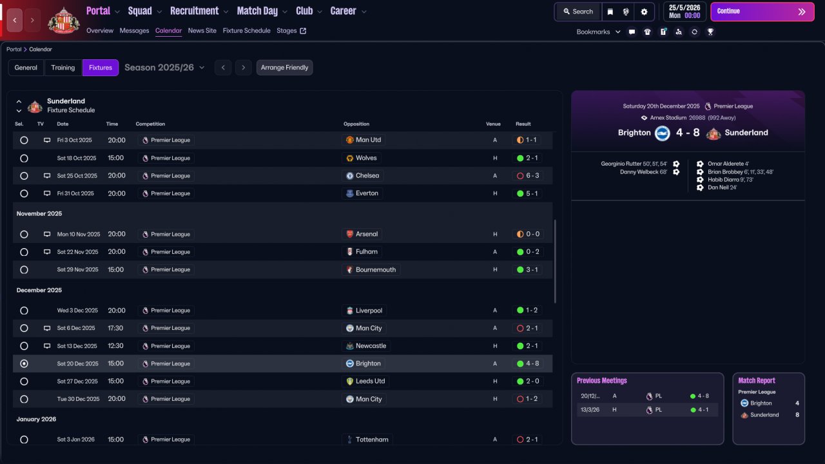Click the TV icon on the Fulham fixture
The height and width of the screenshot is (464, 825).
47,252
